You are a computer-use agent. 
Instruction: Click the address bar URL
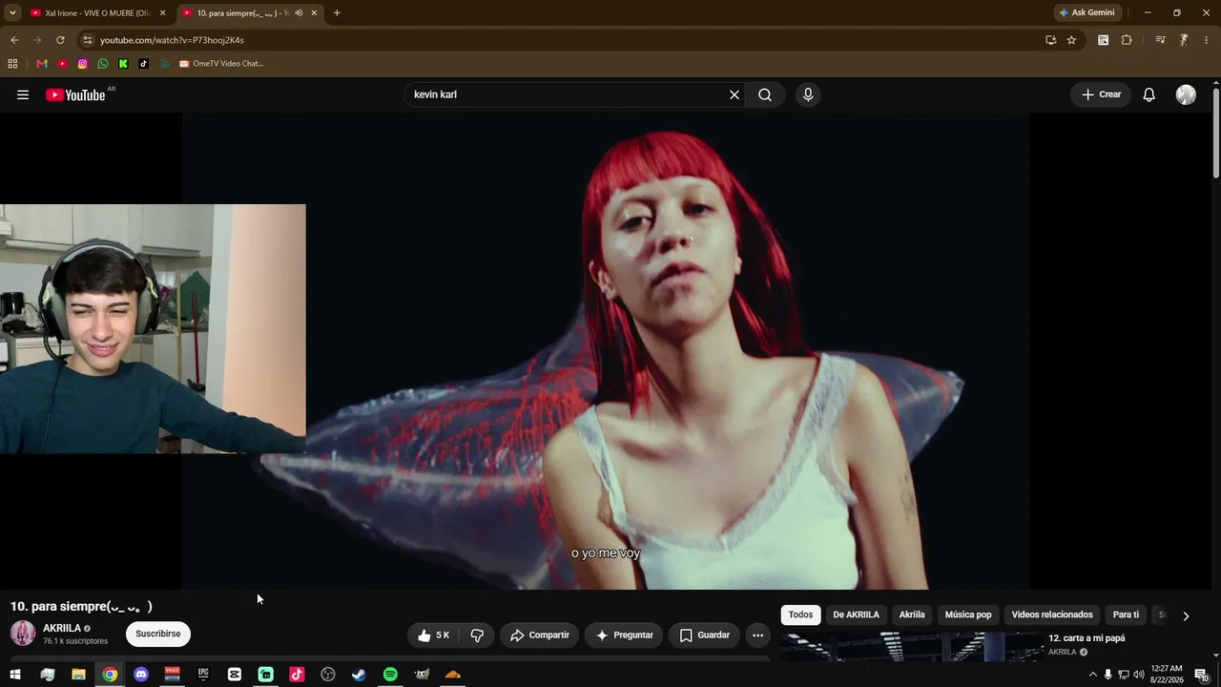pyautogui.click(x=172, y=40)
